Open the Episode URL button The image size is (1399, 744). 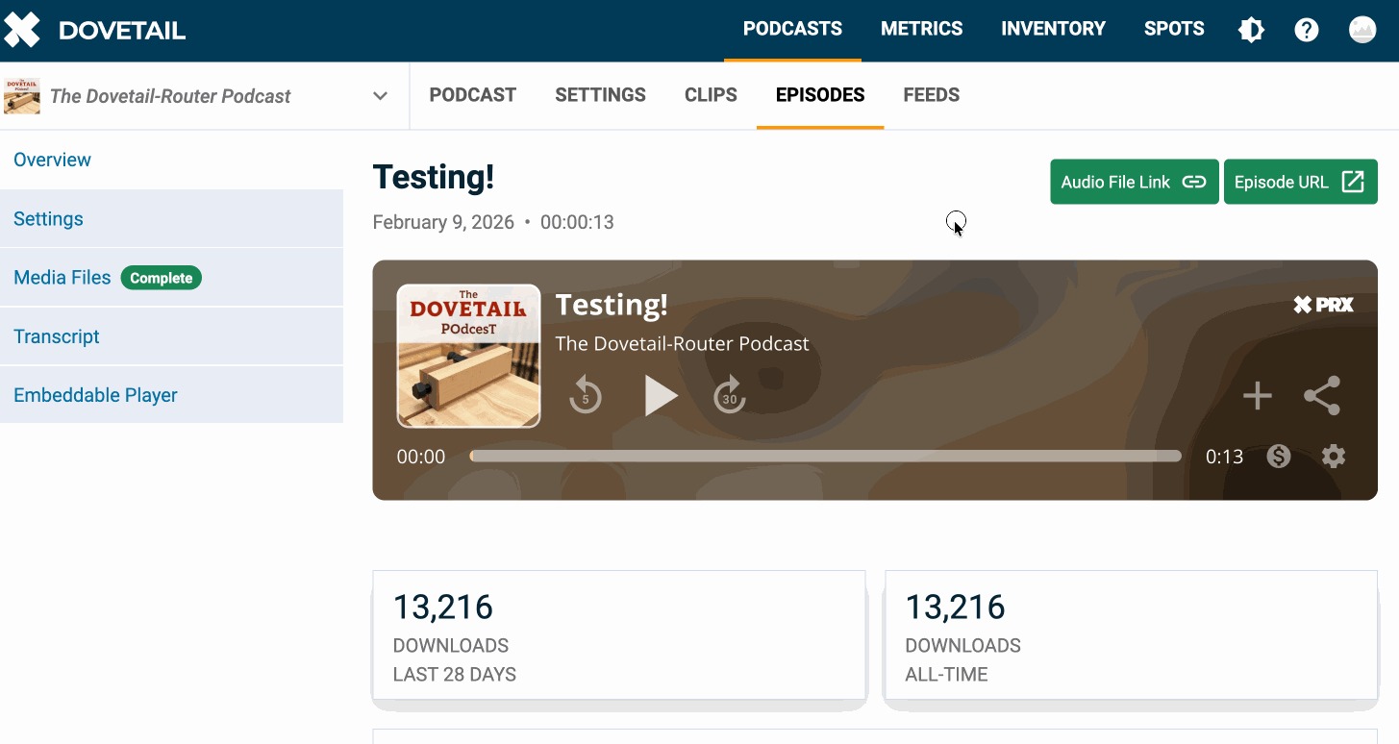pyautogui.click(x=1299, y=182)
